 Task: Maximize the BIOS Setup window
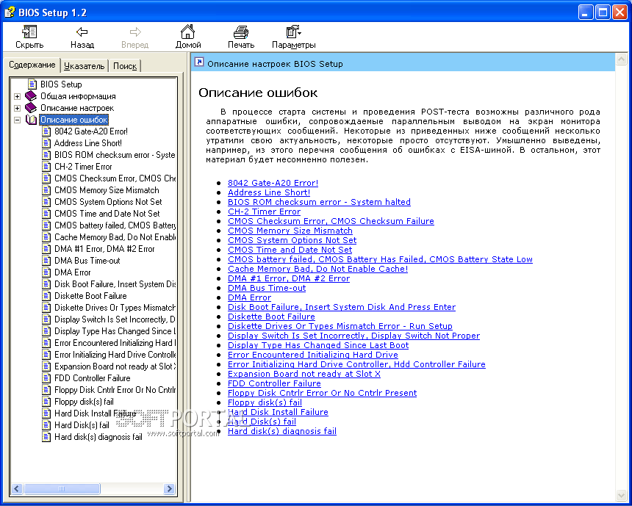tap(603, 12)
